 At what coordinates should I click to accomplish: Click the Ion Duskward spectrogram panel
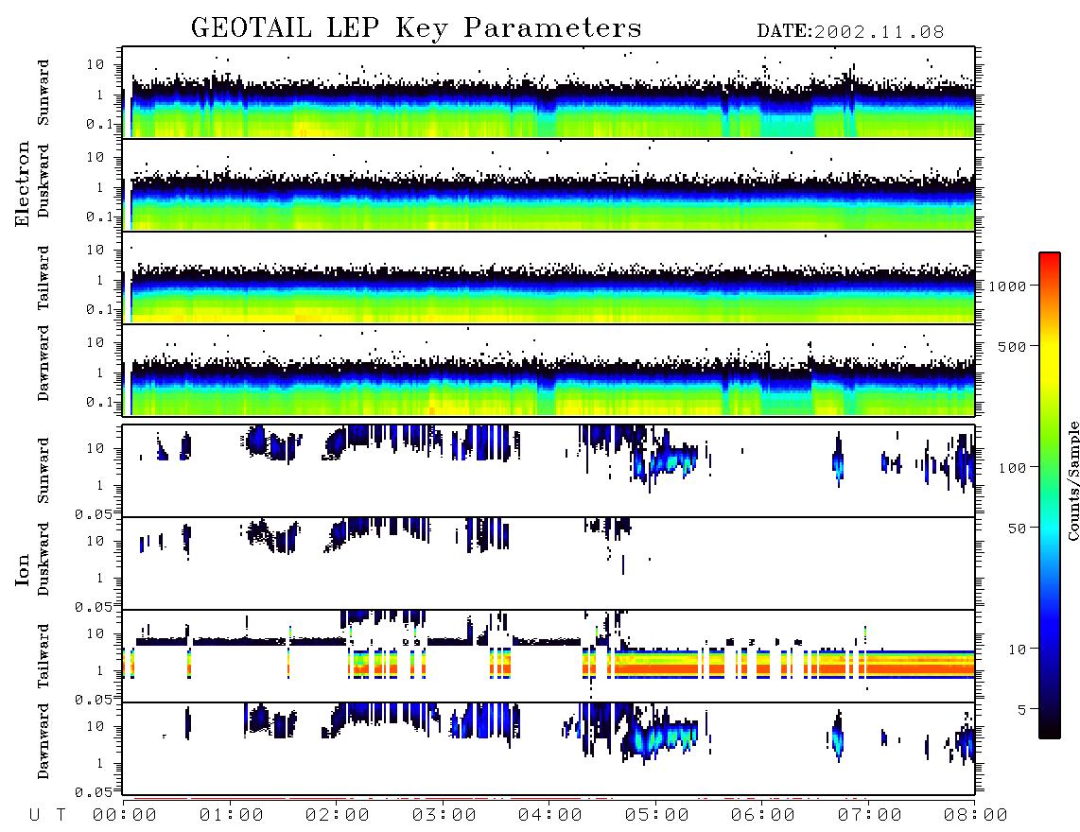pyautogui.click(x=549, y=563)
